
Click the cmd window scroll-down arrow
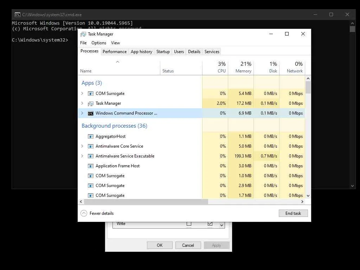pos(352,186)
